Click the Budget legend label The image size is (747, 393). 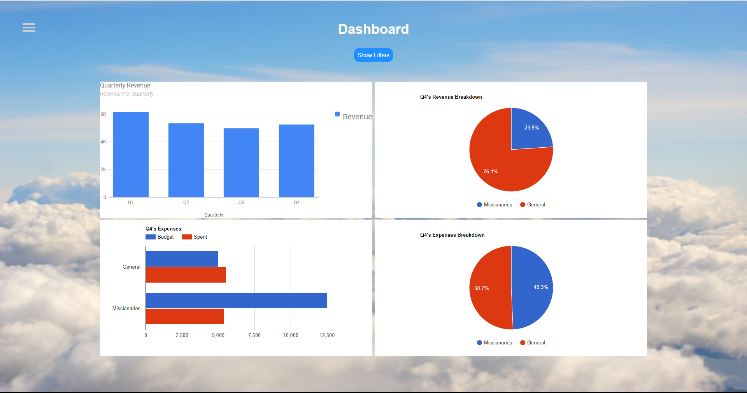pos(165,237)
